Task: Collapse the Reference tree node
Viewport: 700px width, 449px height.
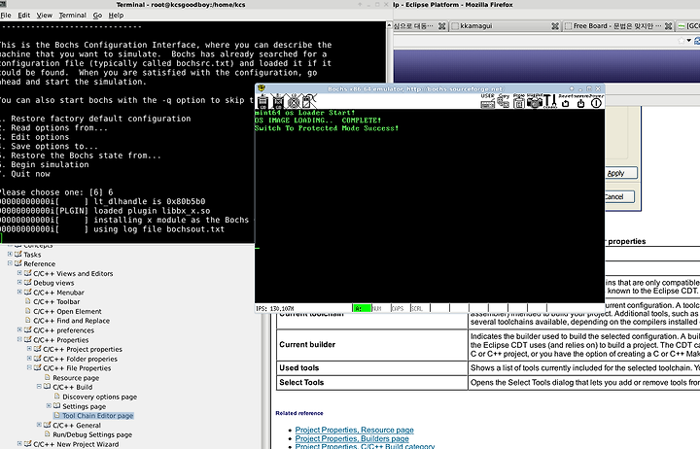Action: (x=10, y=263)
